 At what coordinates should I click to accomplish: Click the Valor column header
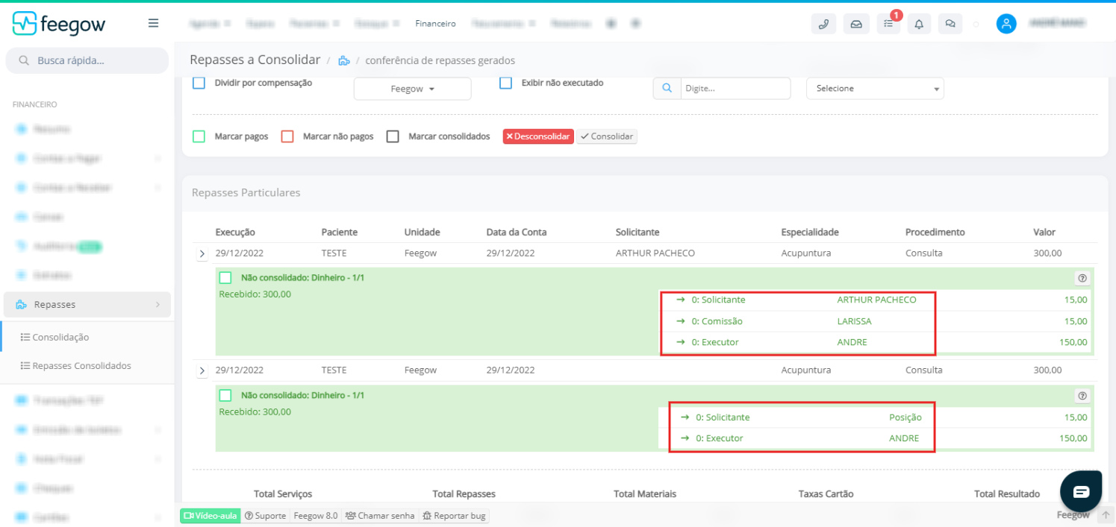point(1044,232)
